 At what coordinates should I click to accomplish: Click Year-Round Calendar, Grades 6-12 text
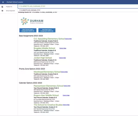coord(45,107)
